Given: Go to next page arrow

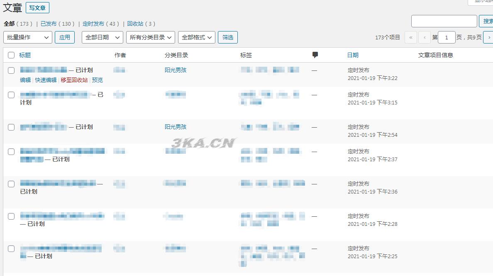Looking at the screenshot, I should point(488,37).
